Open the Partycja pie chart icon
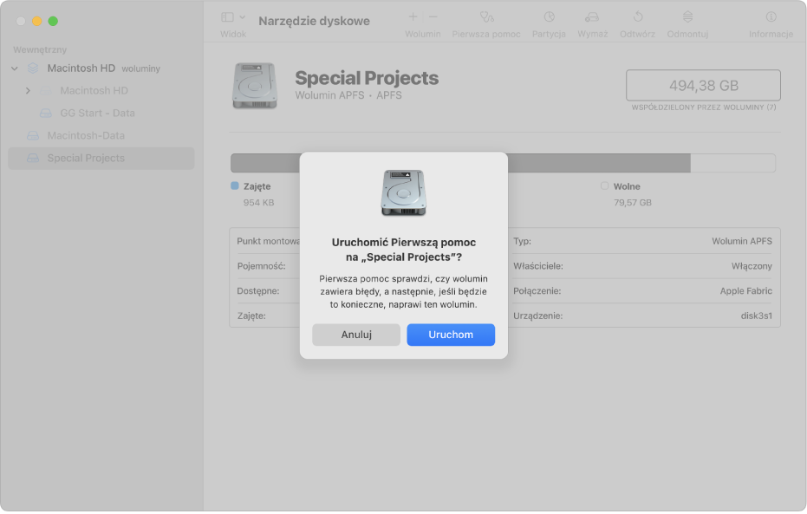The height and width of the screenshot is (514, 807). coord(550,17)
